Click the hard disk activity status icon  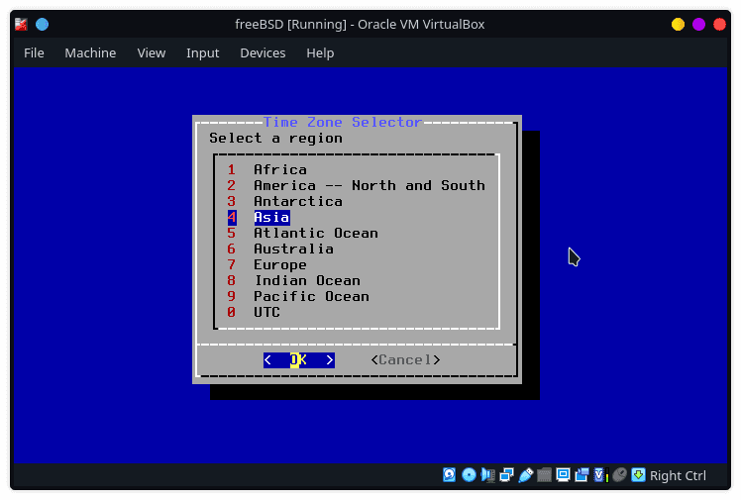(x=449, y=475)
